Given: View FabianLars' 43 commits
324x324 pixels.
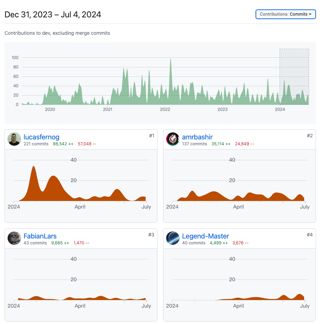Looking at the screenshot, I should pyautogui.click(x=35, y=243).
